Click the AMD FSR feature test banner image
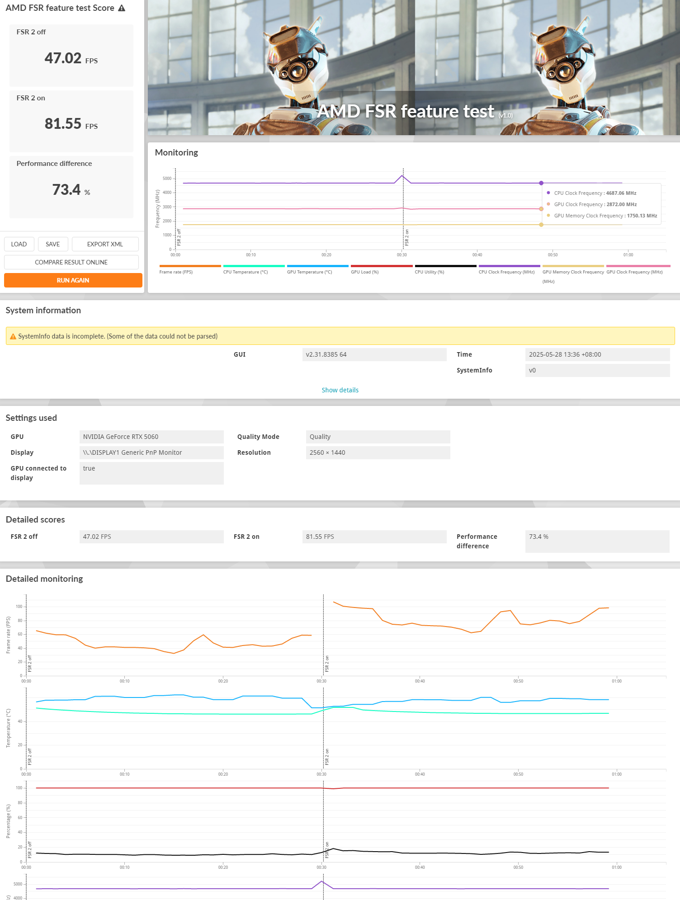Screen dimensions: 680x900 coord(414,67)
